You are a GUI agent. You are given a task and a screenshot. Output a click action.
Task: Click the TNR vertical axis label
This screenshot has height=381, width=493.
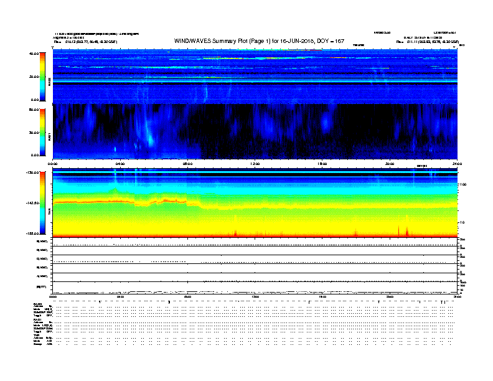coord(49,212)
